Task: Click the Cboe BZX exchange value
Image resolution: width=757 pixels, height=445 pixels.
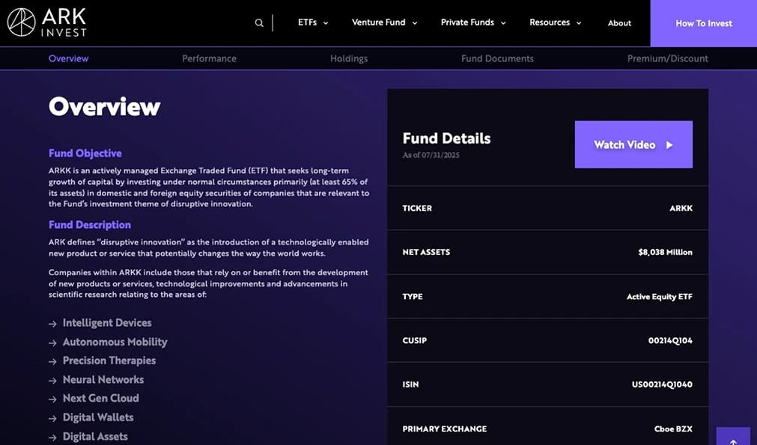Action: (x=673, y=429)
